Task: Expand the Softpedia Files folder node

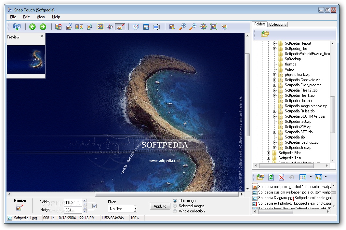Action: [268, 153]
